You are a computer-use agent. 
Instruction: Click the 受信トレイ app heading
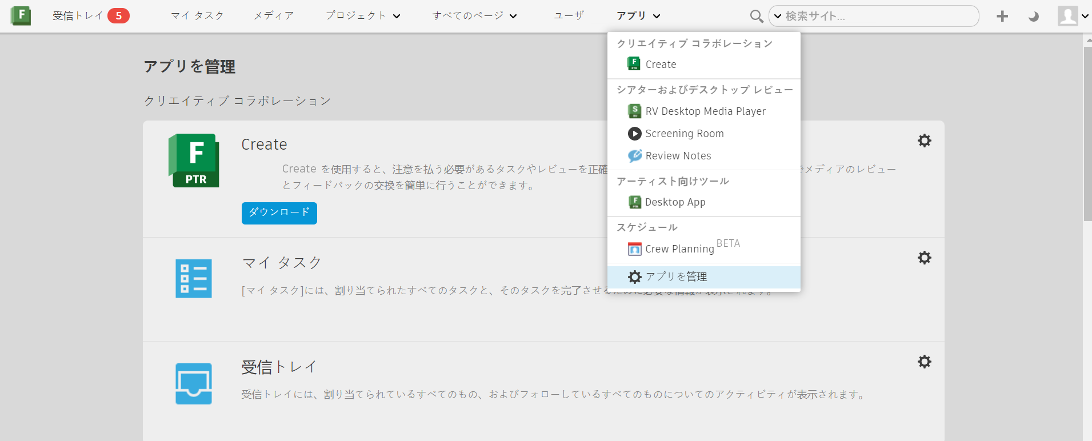tap(279, 367)
